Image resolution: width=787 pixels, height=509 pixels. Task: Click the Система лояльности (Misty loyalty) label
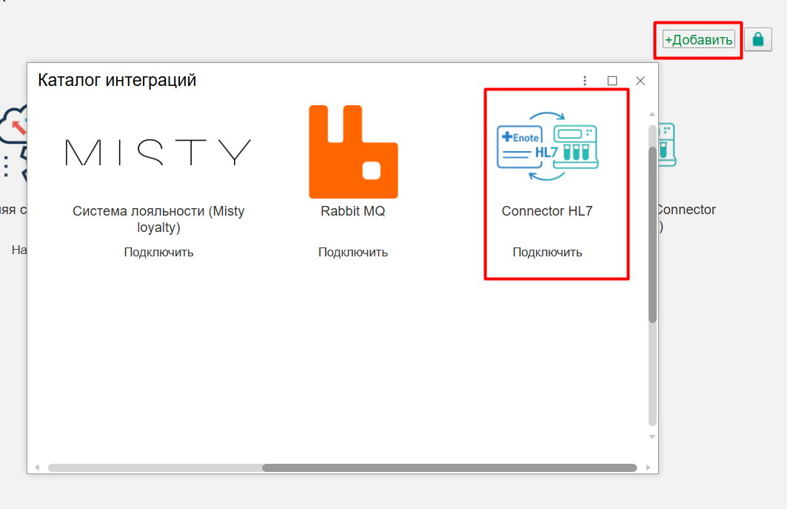158,219
